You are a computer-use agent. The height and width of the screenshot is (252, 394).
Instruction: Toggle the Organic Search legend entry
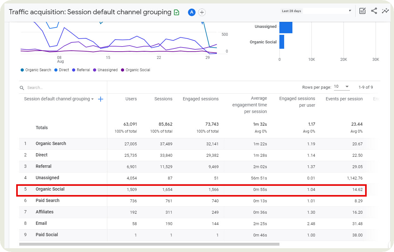[36, 70]
